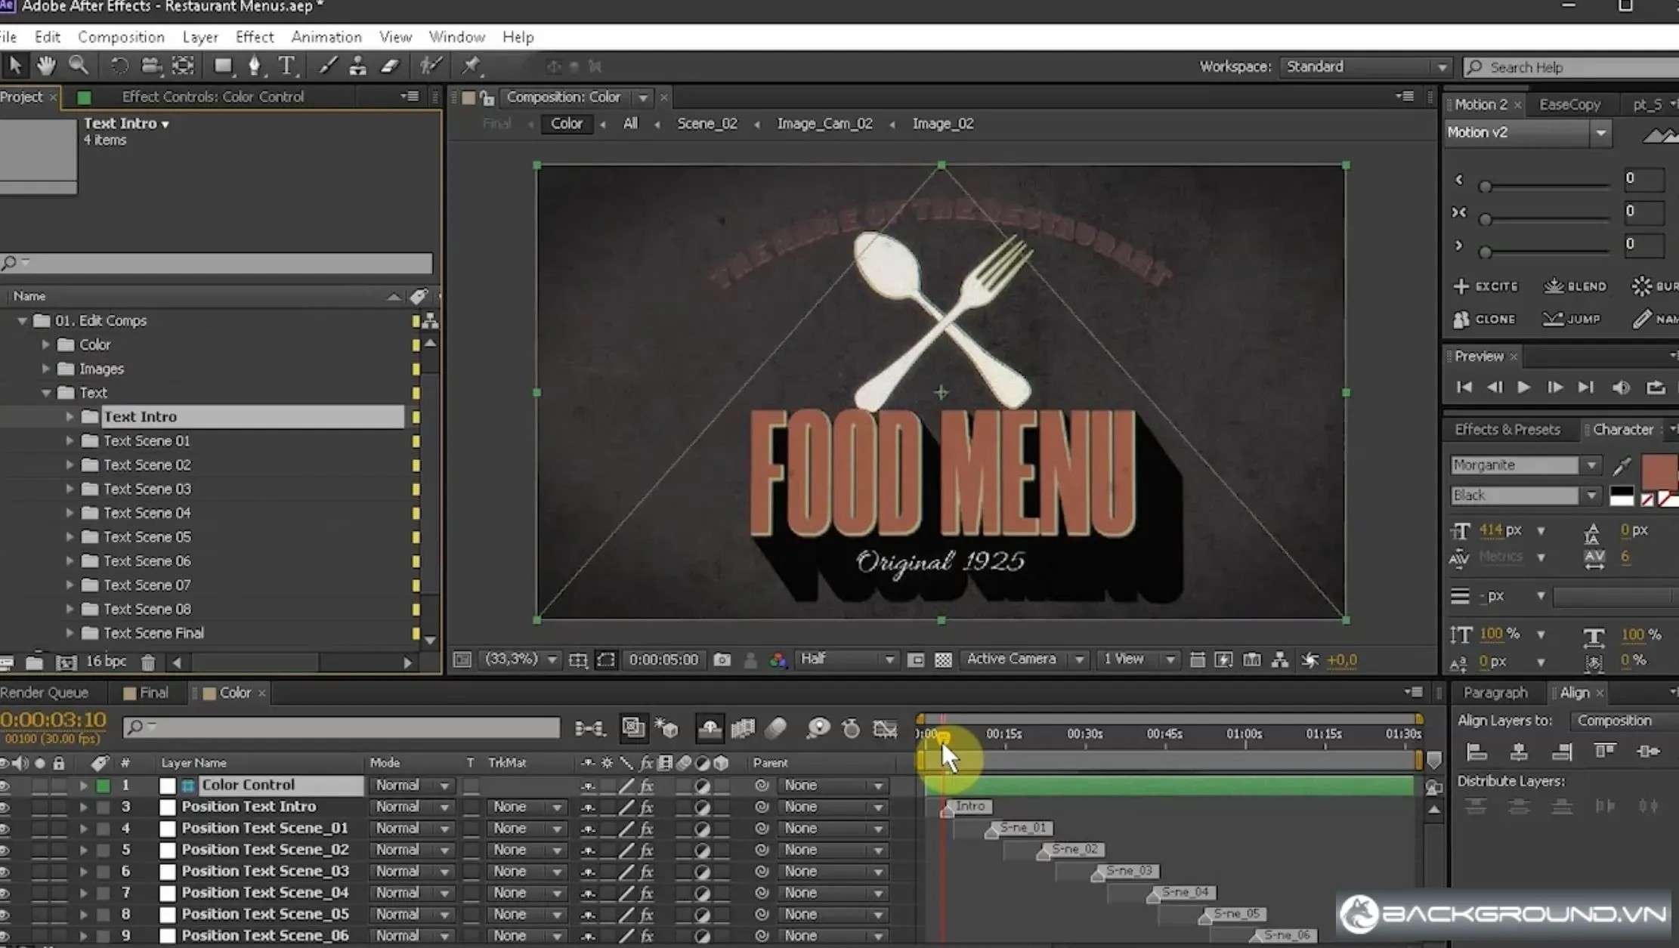Screen dimensions: 1679x948
Task: Hide the Position Text Intro layer
Action: click(x=5, y=807)
